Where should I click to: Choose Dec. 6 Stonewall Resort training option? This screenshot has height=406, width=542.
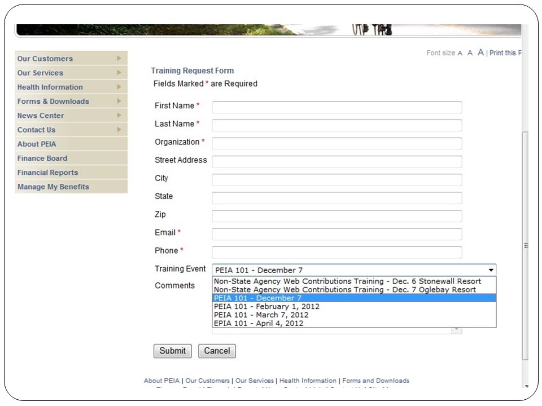tap(354, 281)
